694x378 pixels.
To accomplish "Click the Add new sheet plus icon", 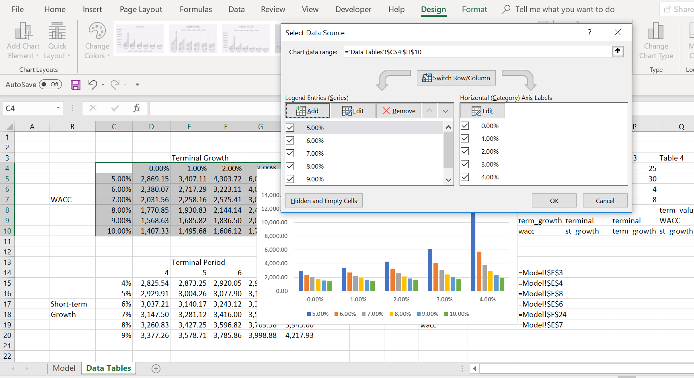I will [156, 368].
